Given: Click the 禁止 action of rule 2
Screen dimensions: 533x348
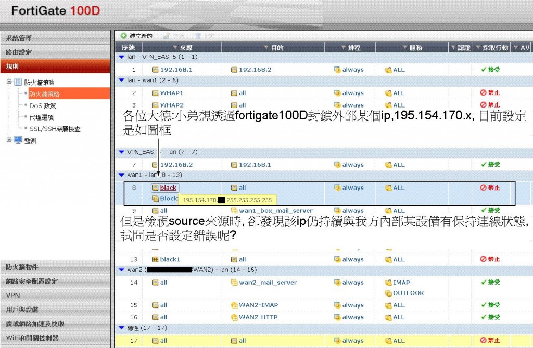Looking at the screenshot, I should click(490, 92).
